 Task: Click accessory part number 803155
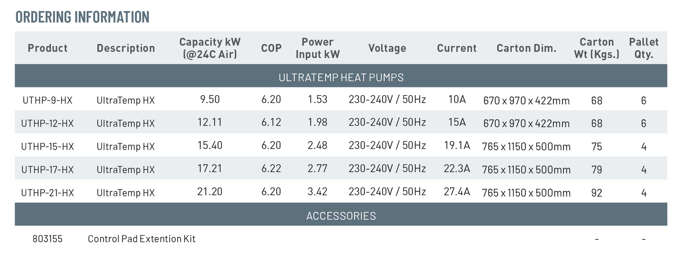[47, 239]
